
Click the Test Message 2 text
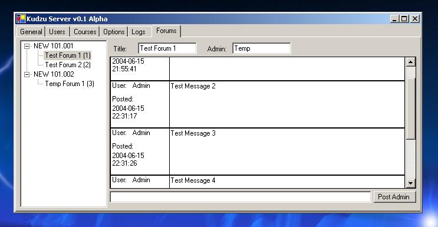(x=193, y=86)
